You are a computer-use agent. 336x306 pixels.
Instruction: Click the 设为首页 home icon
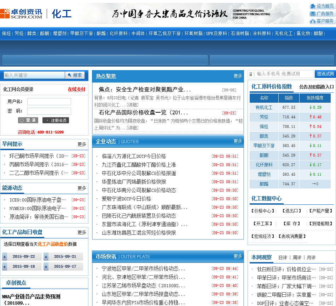coord(313,6)
